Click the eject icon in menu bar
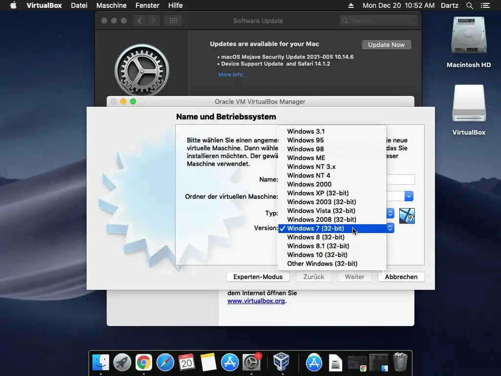The image size is (501, 376). point(351,5)
